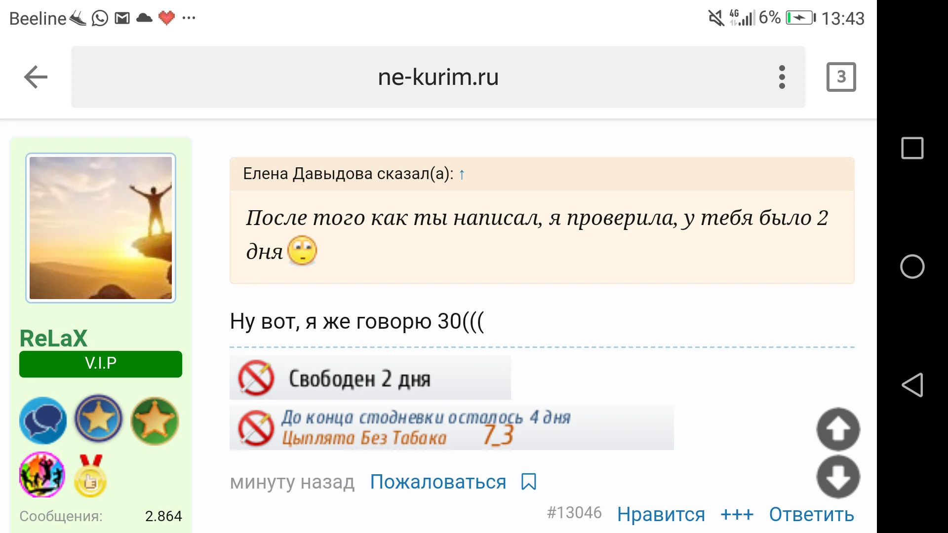Viewport: 948px width, 533px height.
Task: Bookmark this post with the ribbon icon
Action: coord(528,482)
